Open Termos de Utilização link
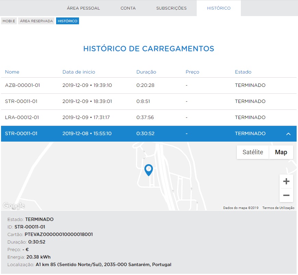 click(278, 208)
